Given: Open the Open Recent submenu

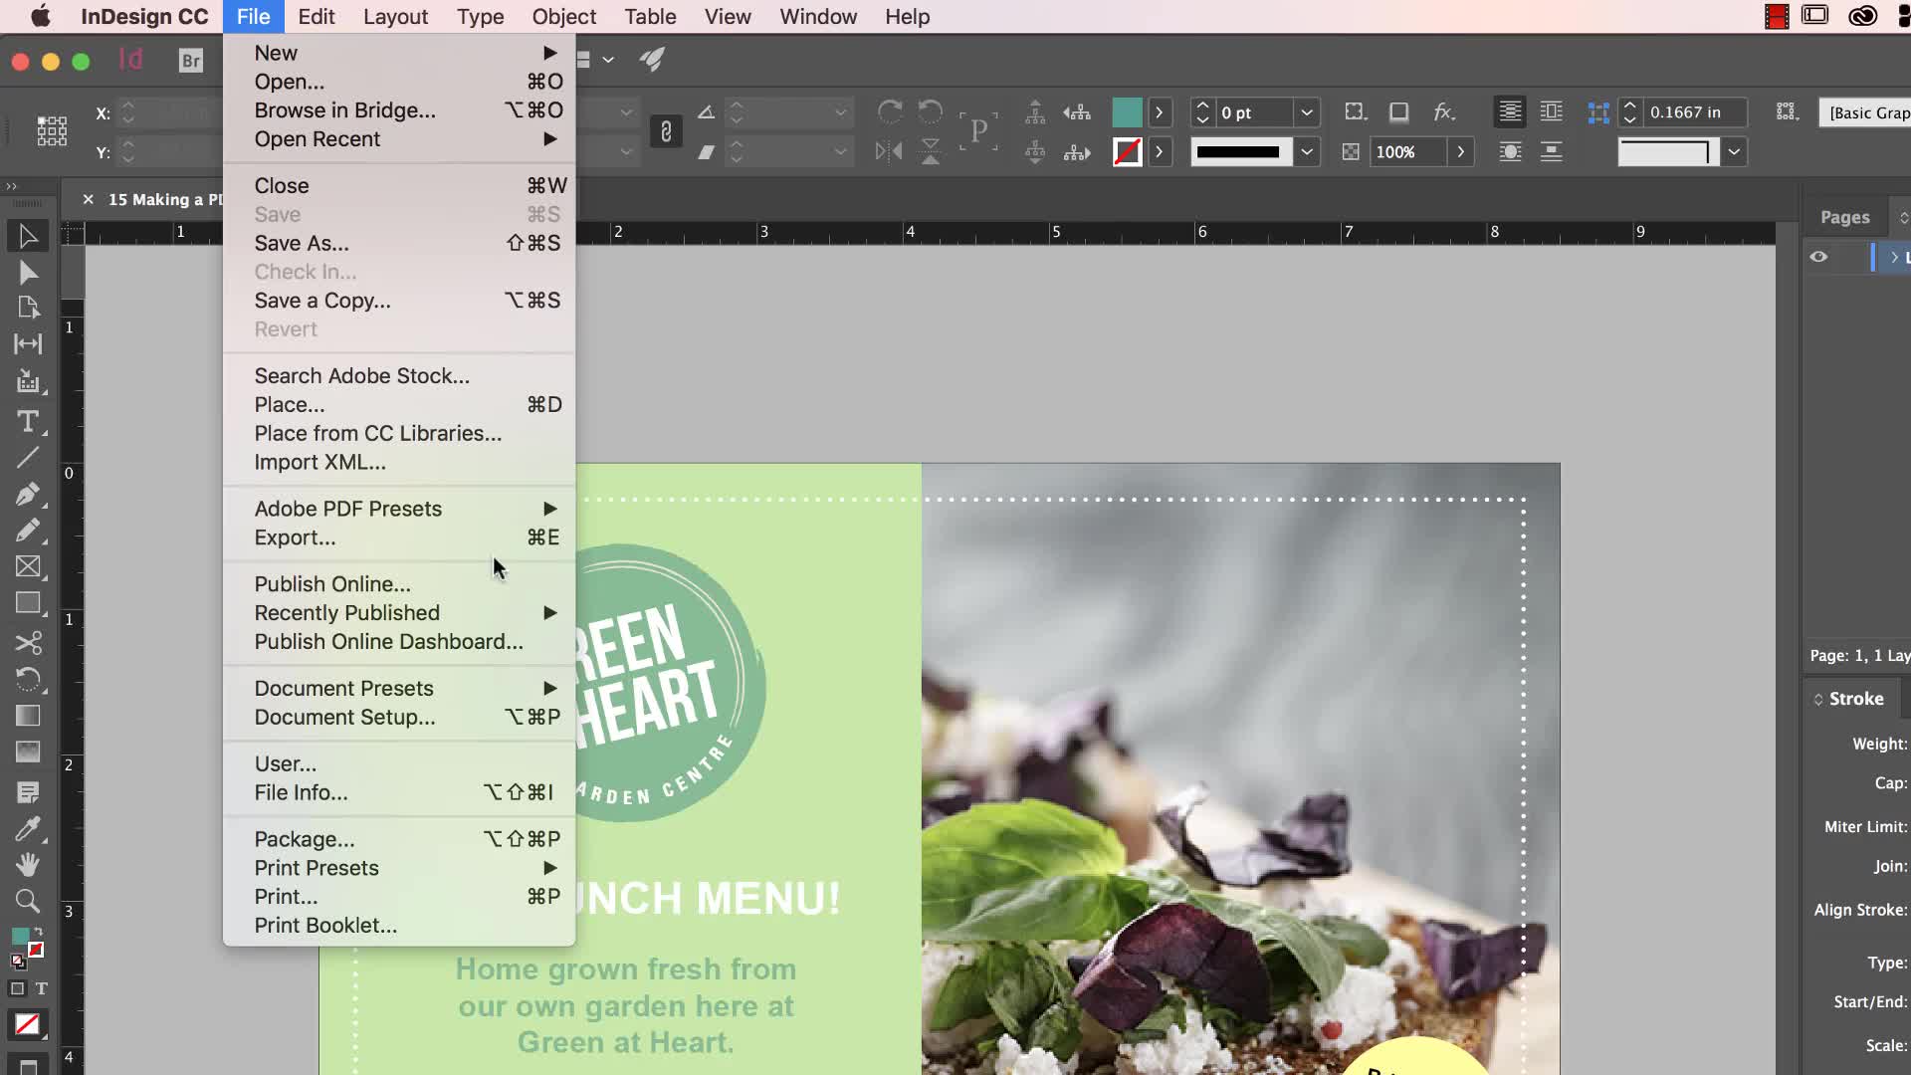Looking at the screenshot, I should pos(399,139).
